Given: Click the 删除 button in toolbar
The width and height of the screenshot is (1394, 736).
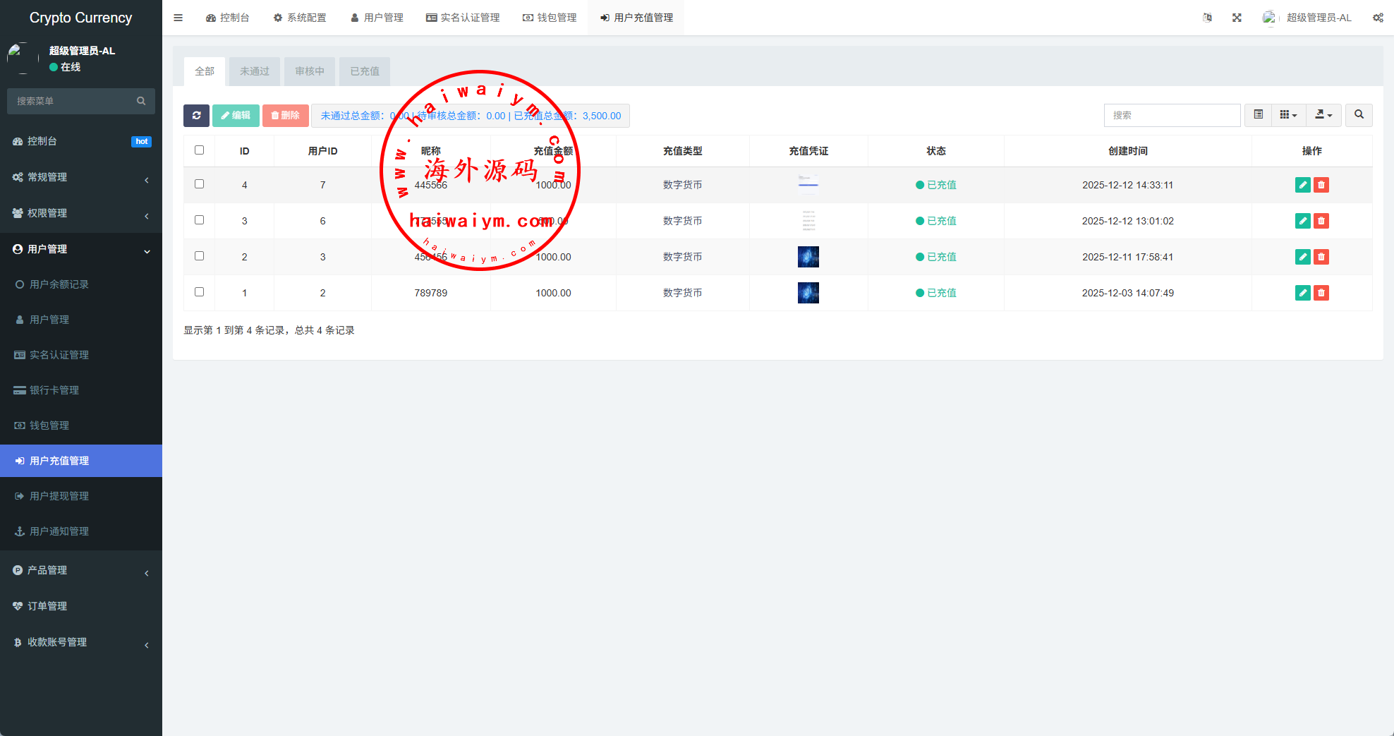Looking at the screenshot, I should click(286, 116).
